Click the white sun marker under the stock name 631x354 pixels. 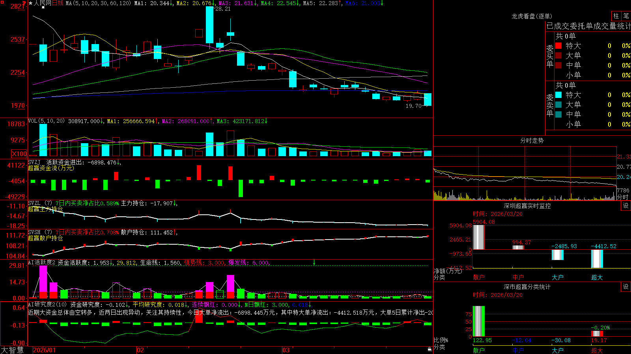coord(43,7)
